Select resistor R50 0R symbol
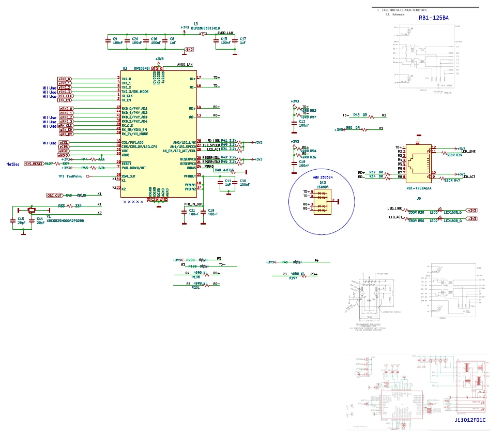The image size is (503, 445). [x=364, y=130]
